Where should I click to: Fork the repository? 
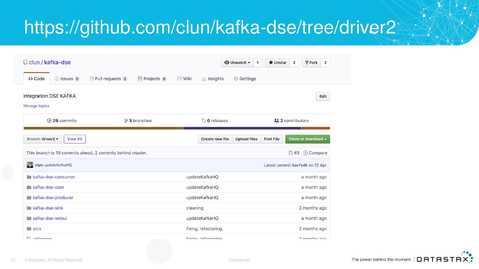point(311,63)
